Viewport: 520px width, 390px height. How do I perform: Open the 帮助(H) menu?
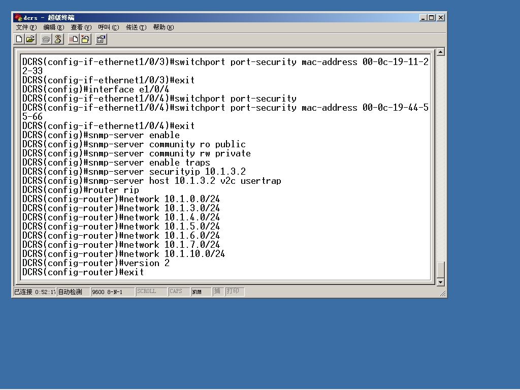point(164,27)
